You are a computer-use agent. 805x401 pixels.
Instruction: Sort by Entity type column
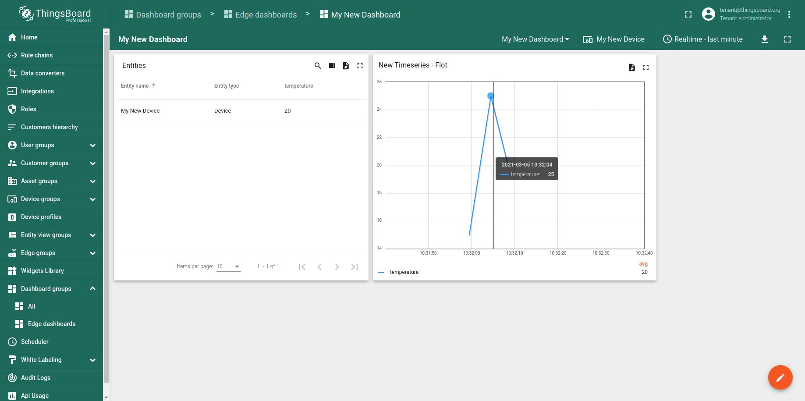pos(227,86)
